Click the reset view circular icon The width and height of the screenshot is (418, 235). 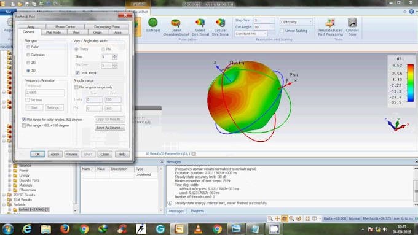[x=299, y=218]
